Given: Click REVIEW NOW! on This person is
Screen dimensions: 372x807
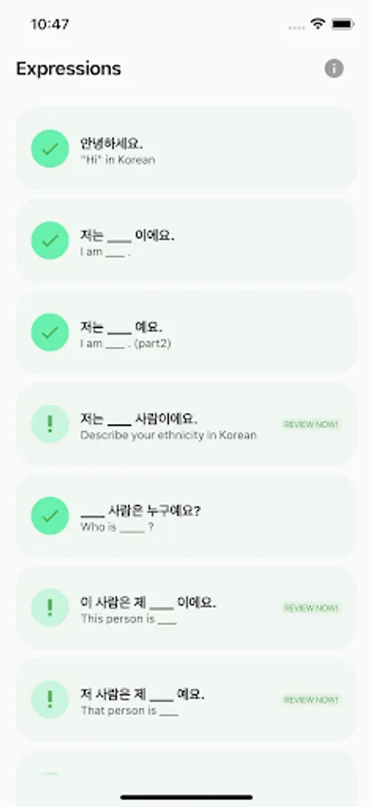Looking at the screenshot, I should coord(311,608).
